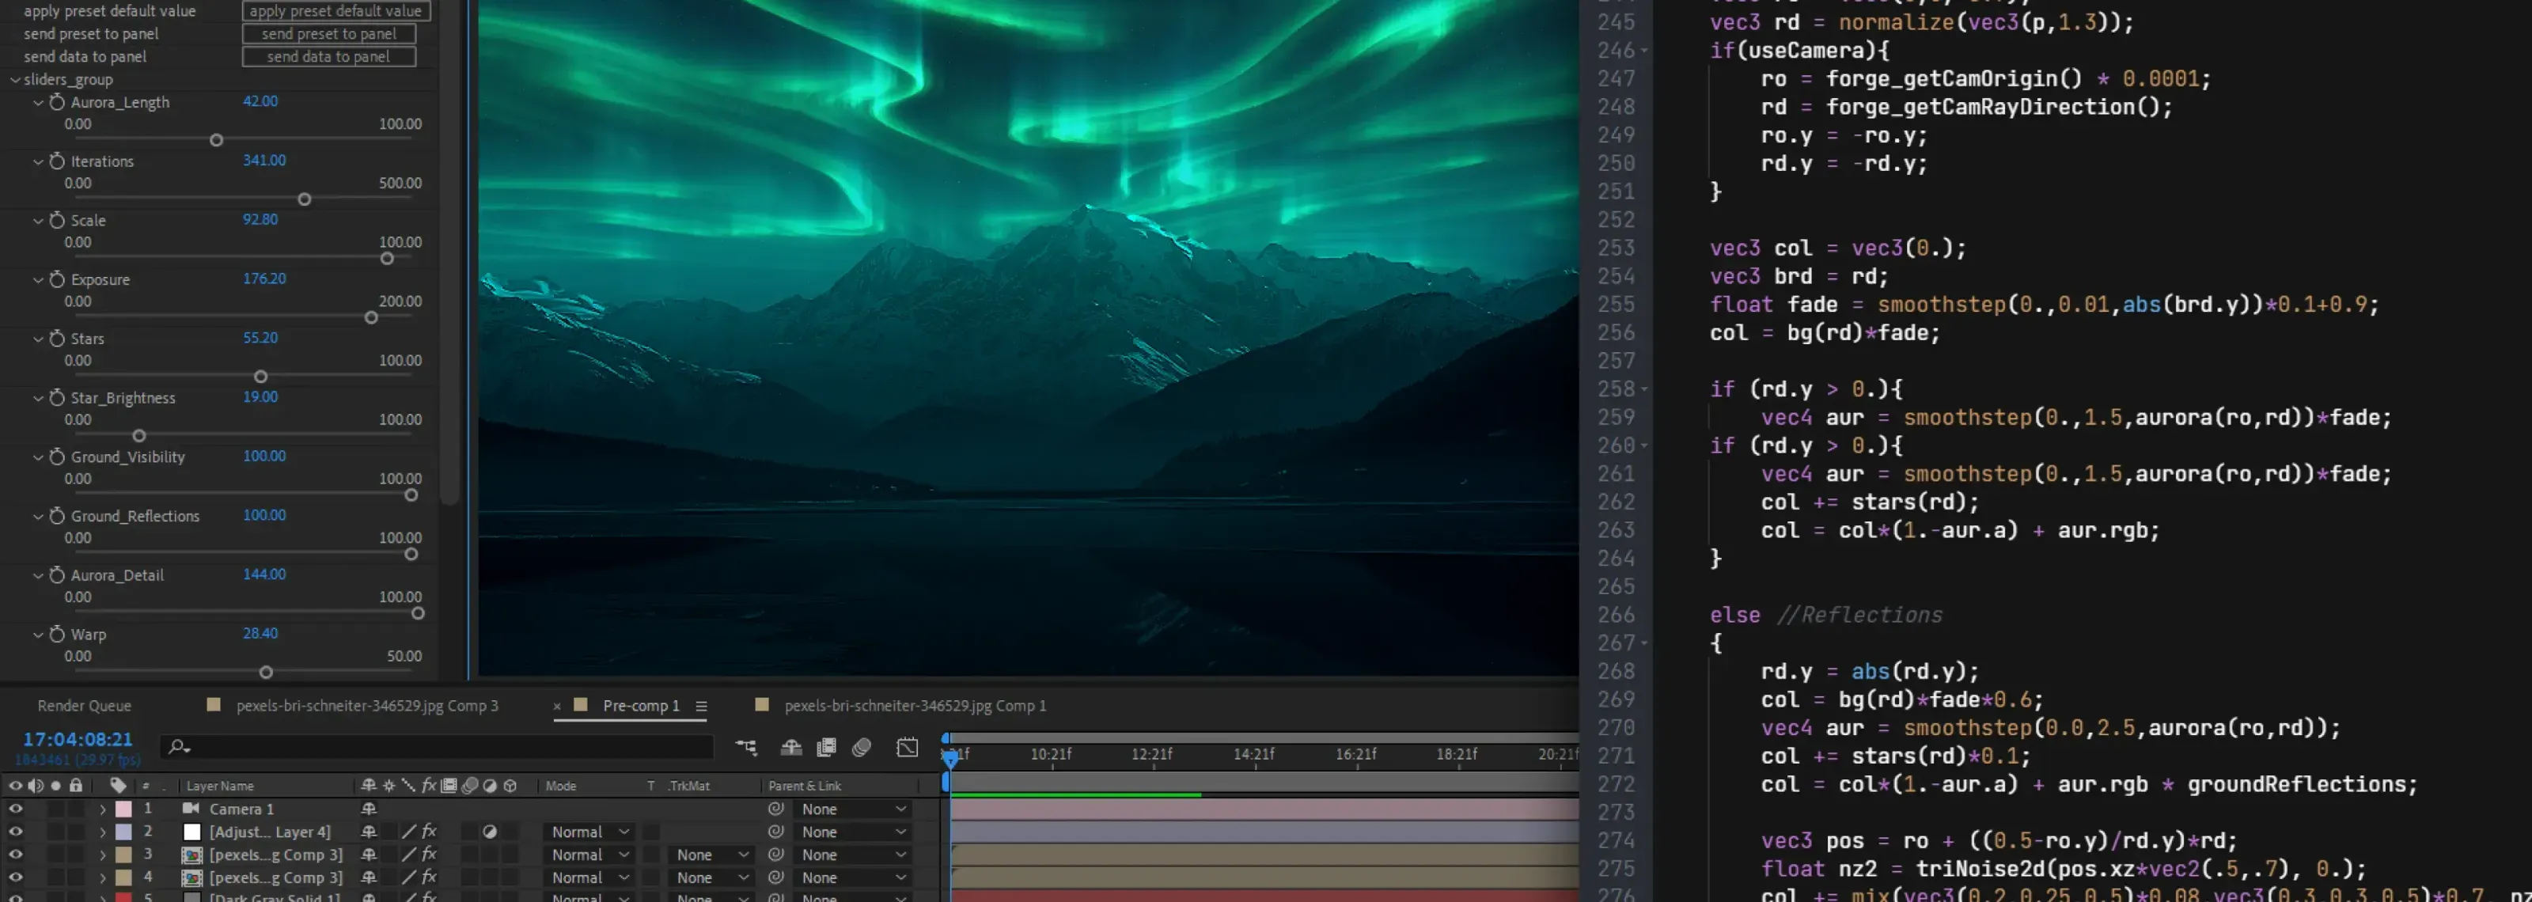Lock the Adjustment Layer 4
This screenshot has width=2532, height=902.
tap(76, 832)
